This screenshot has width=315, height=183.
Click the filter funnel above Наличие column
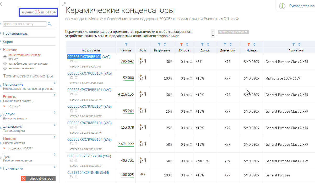tap(126, 44)
